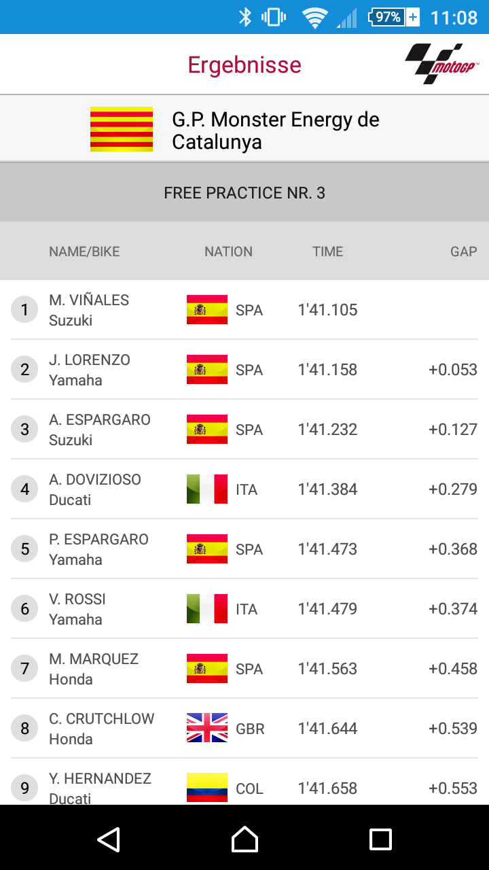Tap the Italian flag beside A. Dovizioso
The image size is (489, 870).
point(207,489)
